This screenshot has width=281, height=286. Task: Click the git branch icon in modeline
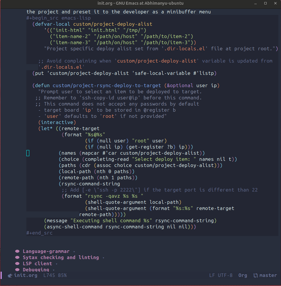pyautogui.click(x=256, y=275)
